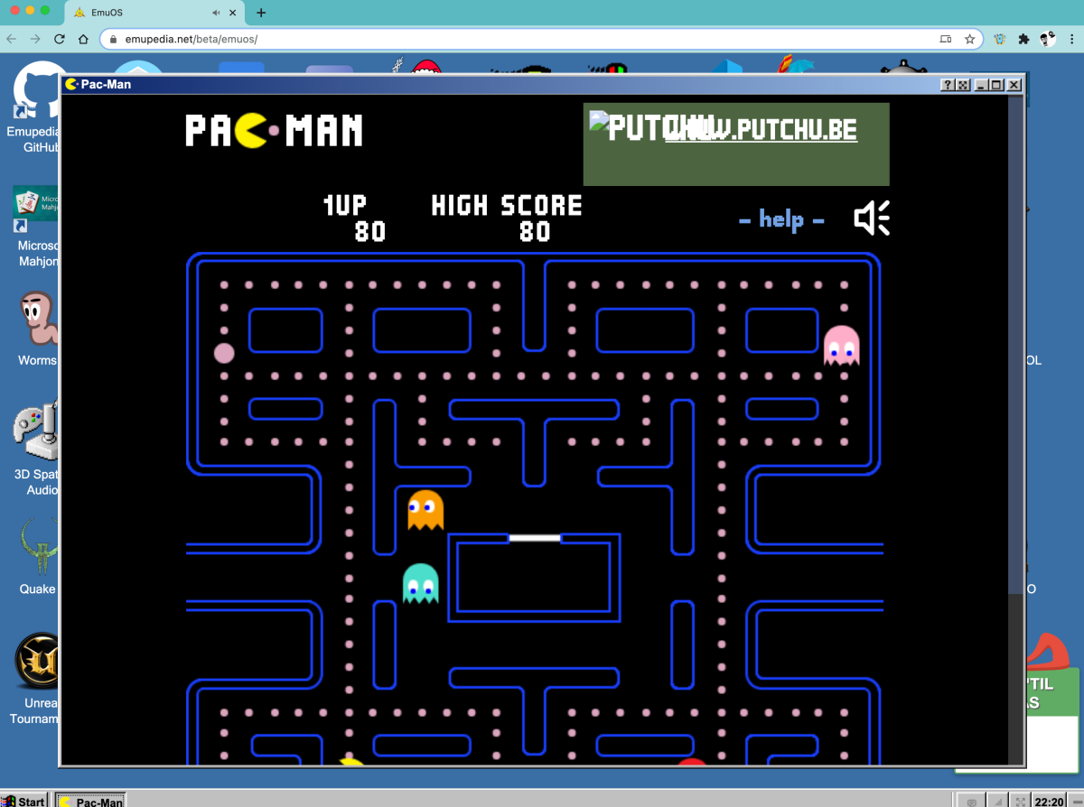Screen dimensions: 1084x807
Task: Click the cyan ghost in the maze
Action: pos(420,583)
